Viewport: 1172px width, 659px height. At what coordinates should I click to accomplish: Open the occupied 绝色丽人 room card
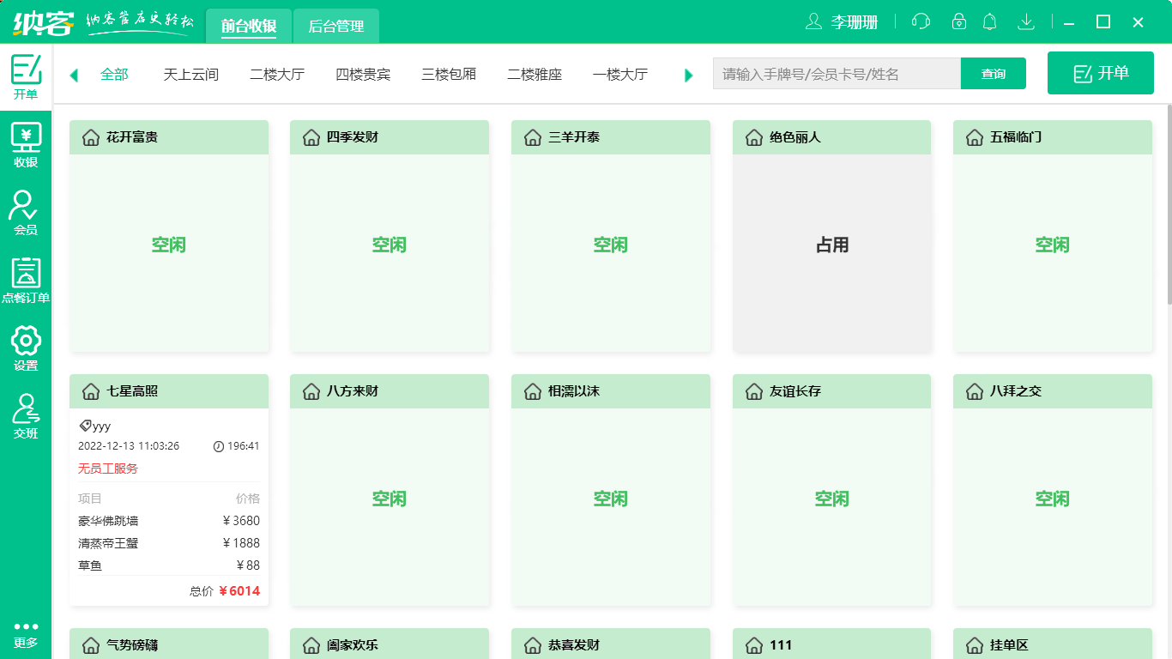point(831,245)
